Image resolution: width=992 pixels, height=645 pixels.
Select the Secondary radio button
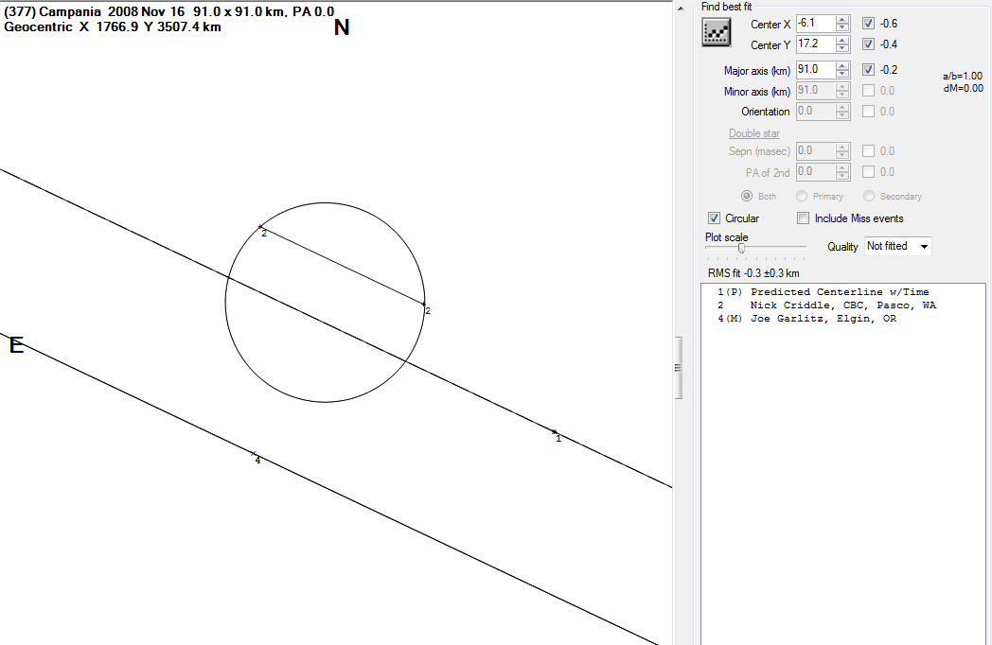coord(869,196)
